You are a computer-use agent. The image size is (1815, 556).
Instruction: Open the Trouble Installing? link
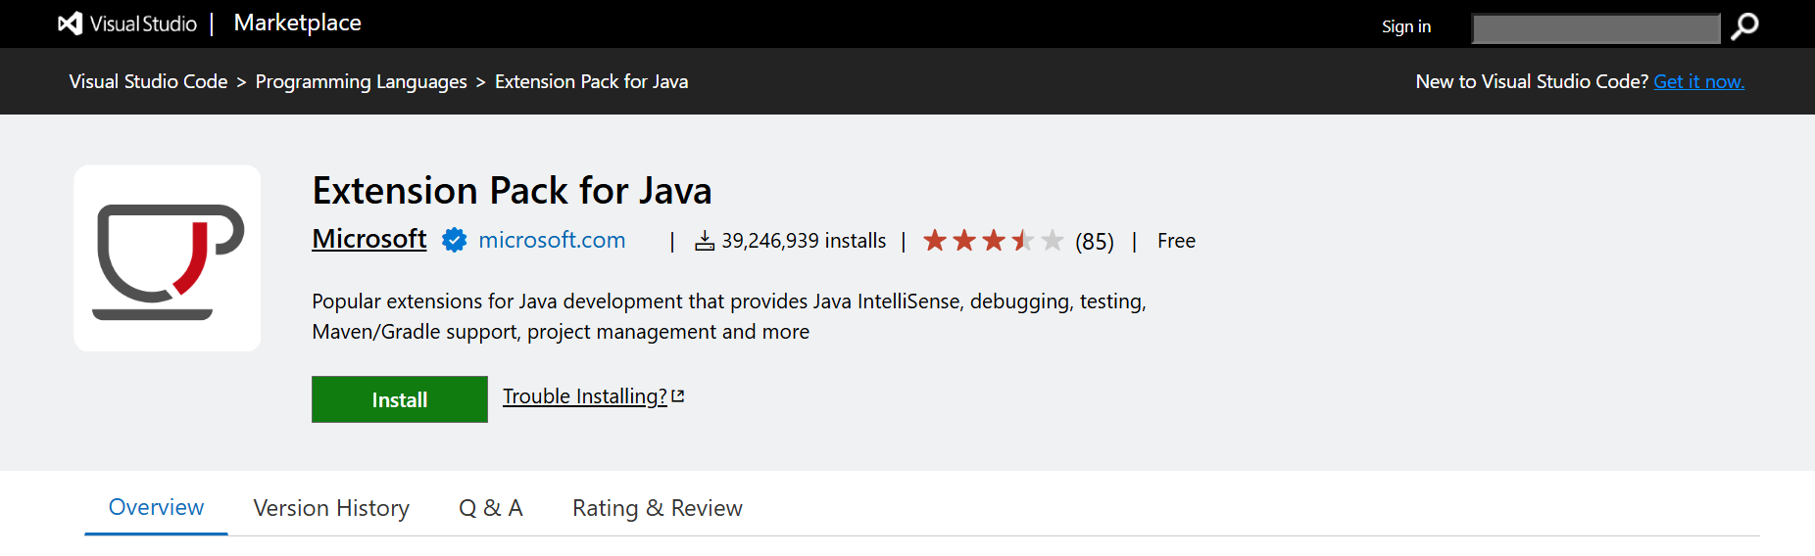point(585,396)
